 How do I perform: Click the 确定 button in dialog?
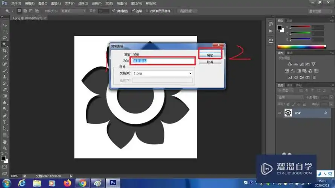[210, 55]
